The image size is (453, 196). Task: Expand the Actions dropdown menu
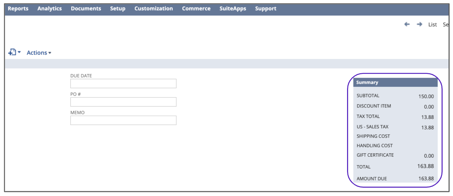tap(39, 53)
